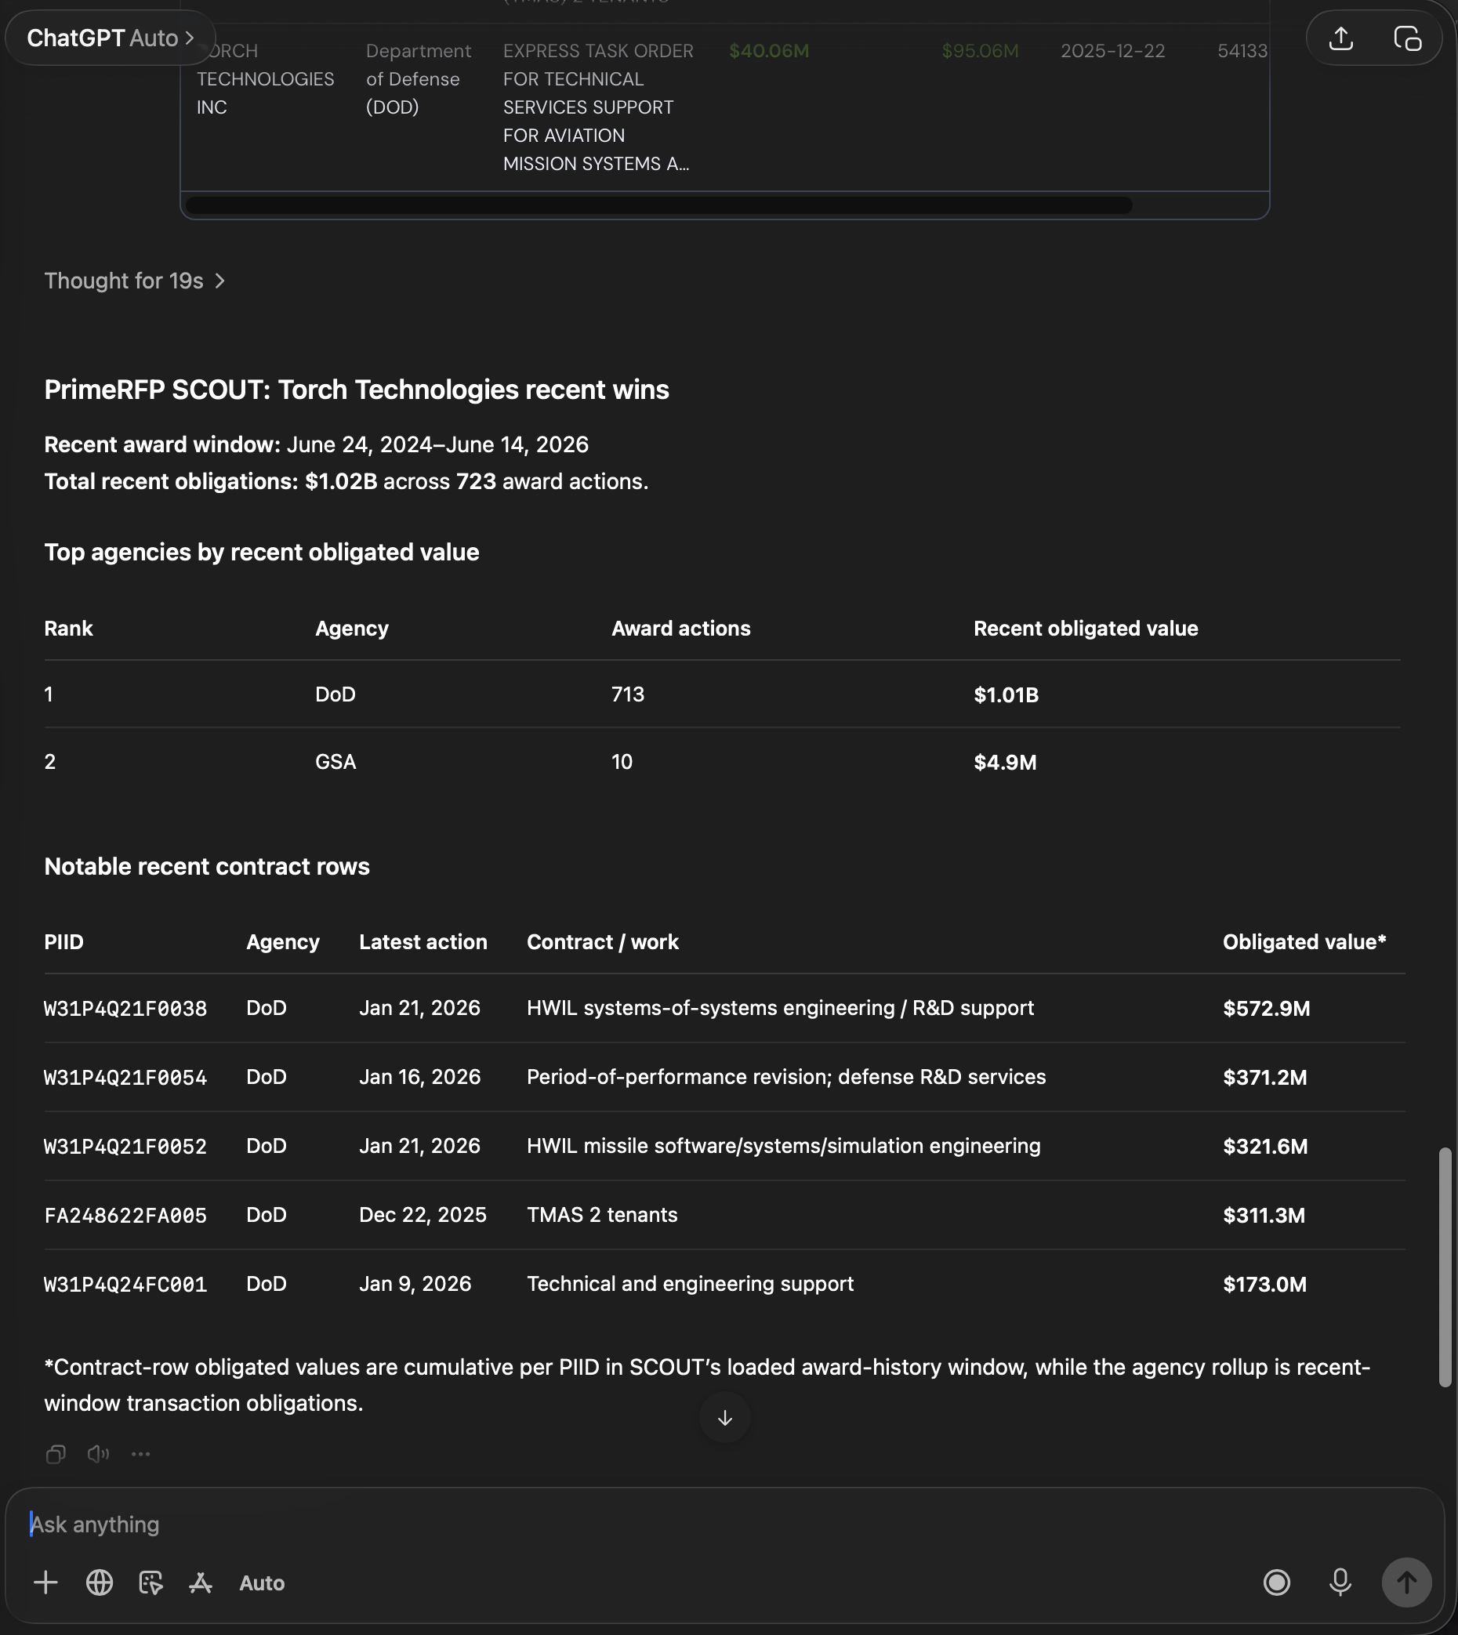The height and width of the screenshot is (1635, 1458).
Task: Click the $173.0M obligated value
Action: point(1265,1284)
